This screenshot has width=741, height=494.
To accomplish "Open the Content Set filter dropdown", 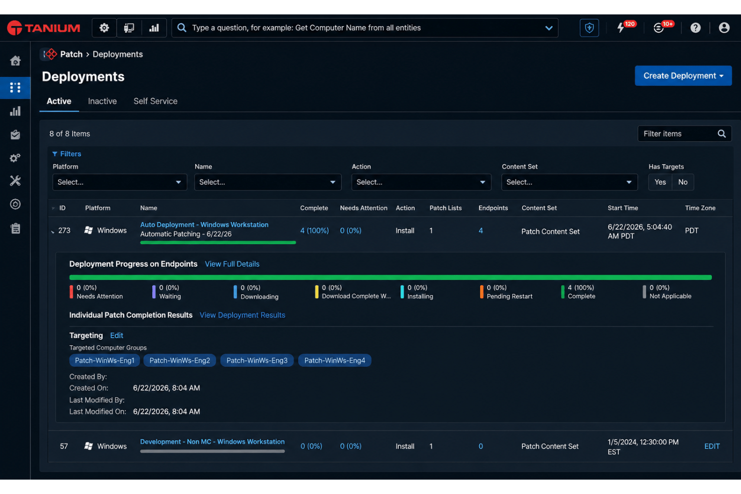I will pyautogui.click(x=569, y=182).
